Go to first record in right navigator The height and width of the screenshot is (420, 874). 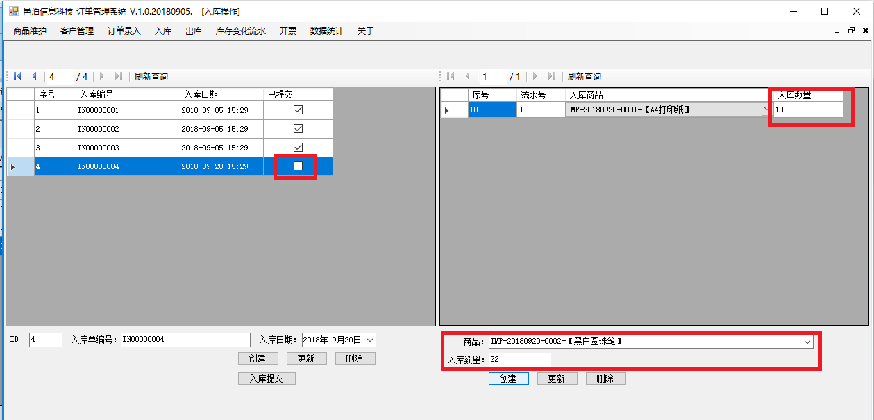[x=451, y=76]
